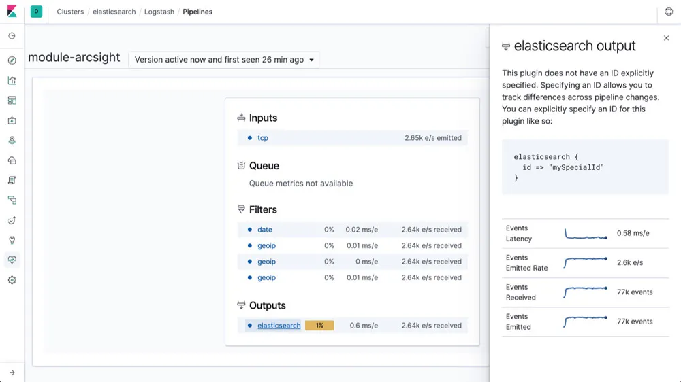
Task: Select the tcp input plugin
Action: (x=263, y=138)
